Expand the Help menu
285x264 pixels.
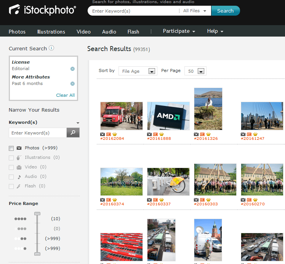point(215,31)
